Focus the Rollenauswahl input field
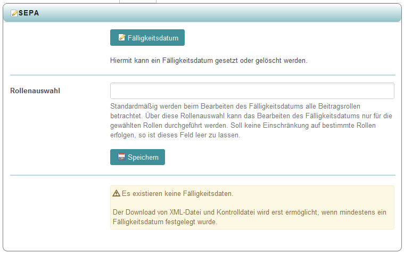 [252, 91]
